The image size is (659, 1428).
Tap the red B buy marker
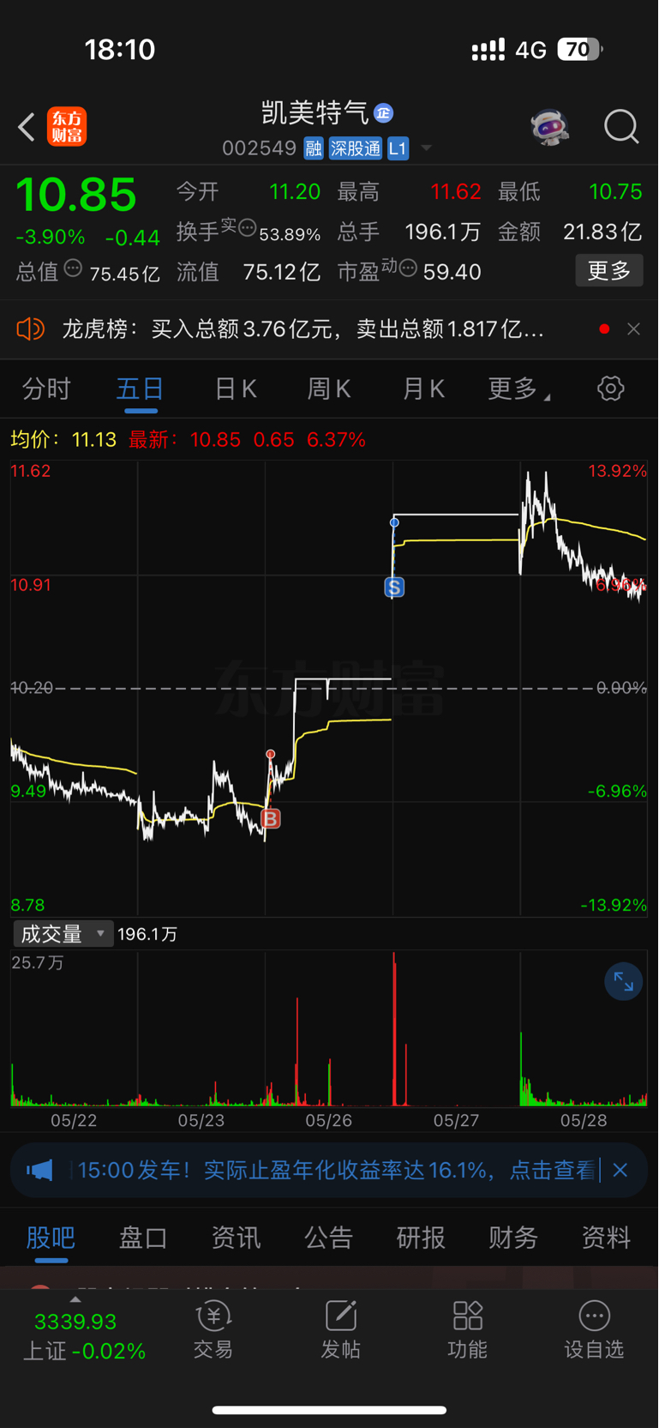tap(271, 818)
